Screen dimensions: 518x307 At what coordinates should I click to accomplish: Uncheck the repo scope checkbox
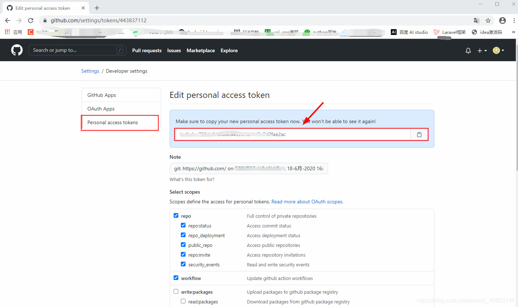176,215
